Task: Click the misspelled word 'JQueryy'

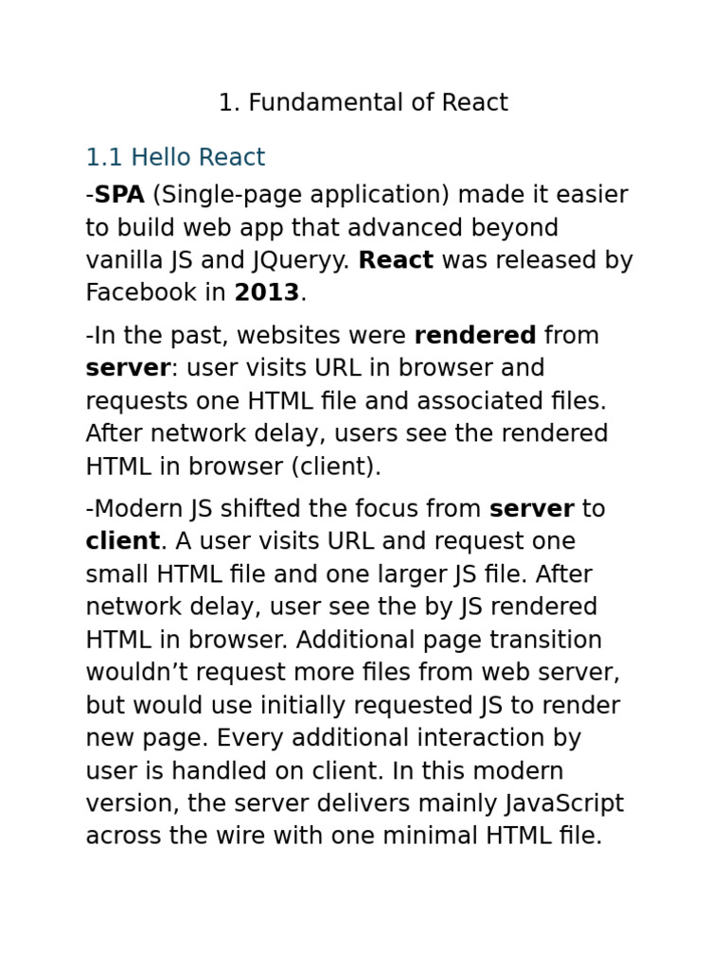Action: (300, 261)
